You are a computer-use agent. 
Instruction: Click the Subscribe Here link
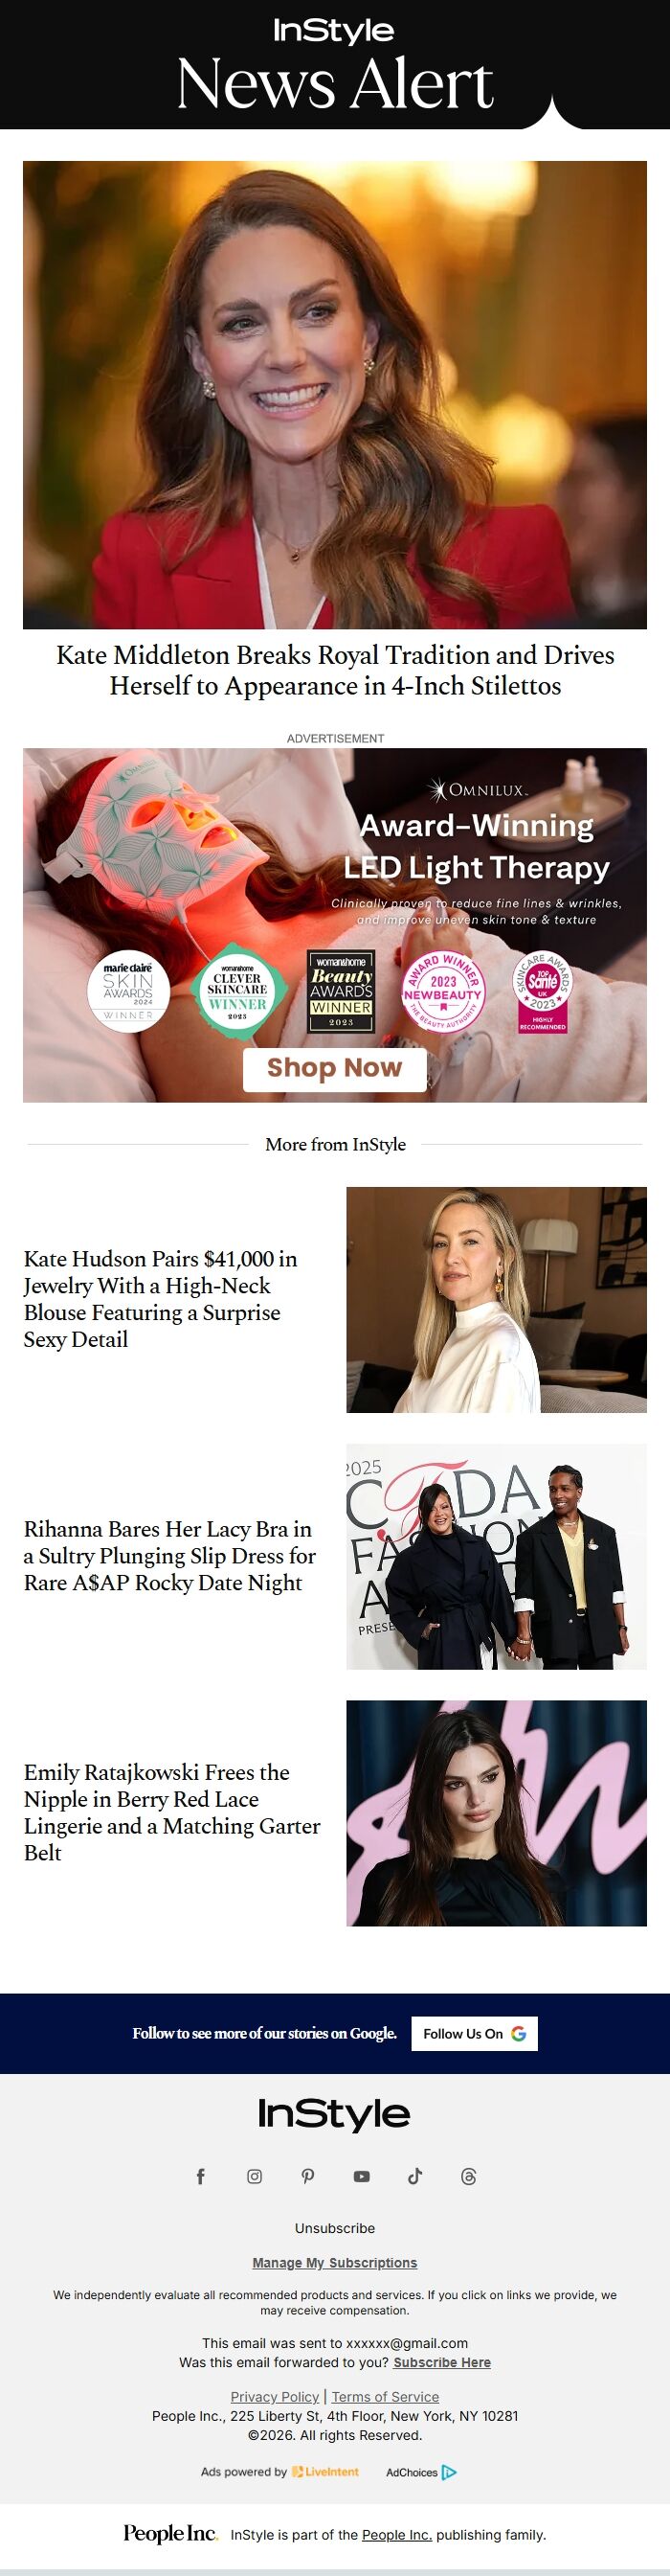442,2362
